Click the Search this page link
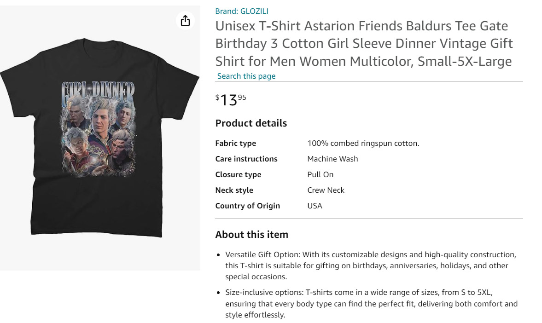This screenshot has height=323, width=542. (246, 76)
